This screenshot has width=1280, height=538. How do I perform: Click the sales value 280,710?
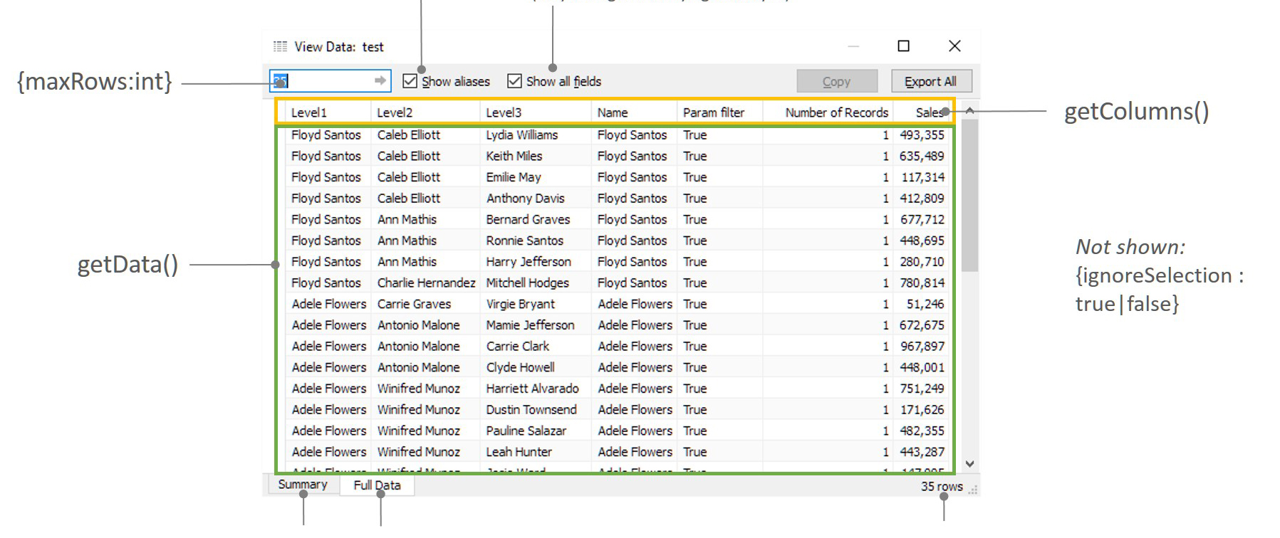pos(922,262)
